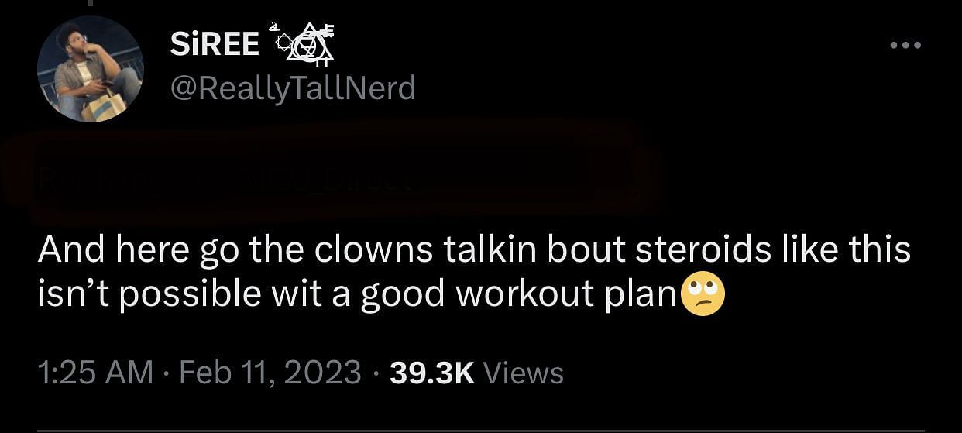Open the SiREE display name link

point(215,45)
